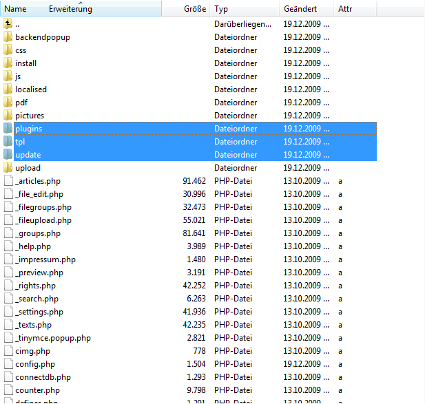The height and width of the screenshot is (404, 425).
Task: Sort by Geändert date column
Action: point(300,9)
